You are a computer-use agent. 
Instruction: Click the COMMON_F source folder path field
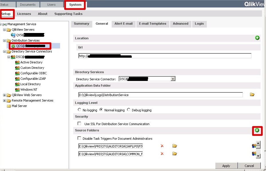click(110, 154)
